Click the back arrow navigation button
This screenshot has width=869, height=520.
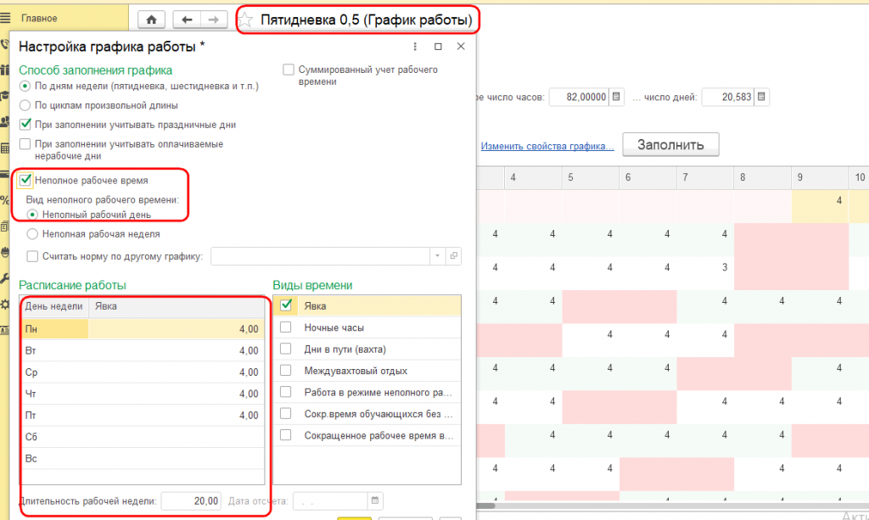187,20
